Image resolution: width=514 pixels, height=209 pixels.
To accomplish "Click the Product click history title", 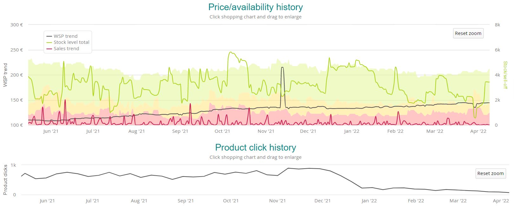I will (255, 147).
